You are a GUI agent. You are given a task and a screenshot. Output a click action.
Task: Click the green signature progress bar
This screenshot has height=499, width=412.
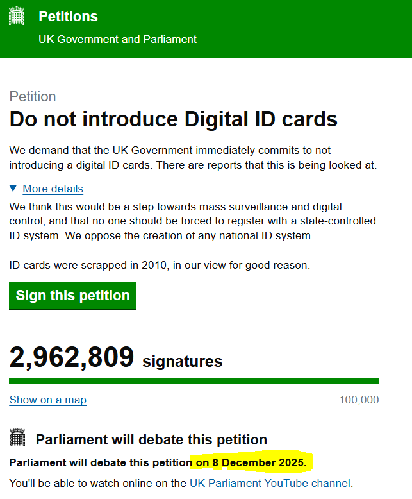[x=194, y=380]
